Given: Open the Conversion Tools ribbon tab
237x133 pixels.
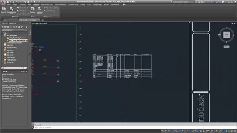Looking at the screenshot, I should (x=73, y=5).
